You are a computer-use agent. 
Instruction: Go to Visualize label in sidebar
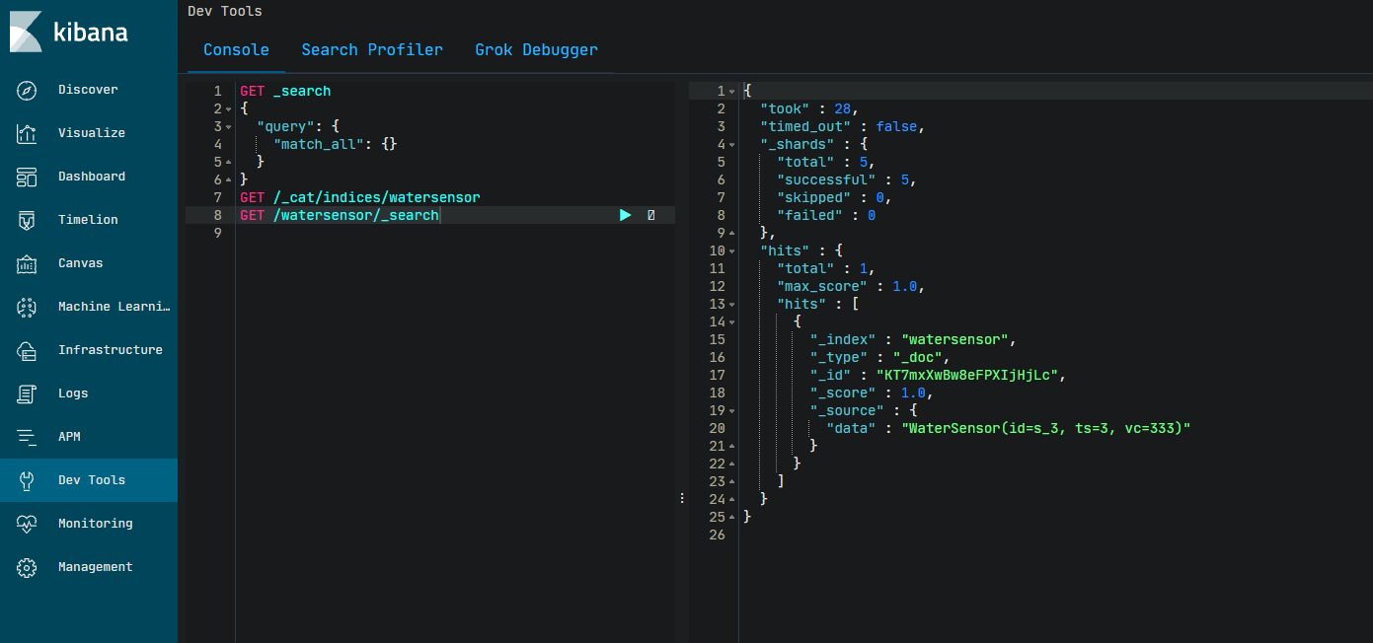point(92,133)
